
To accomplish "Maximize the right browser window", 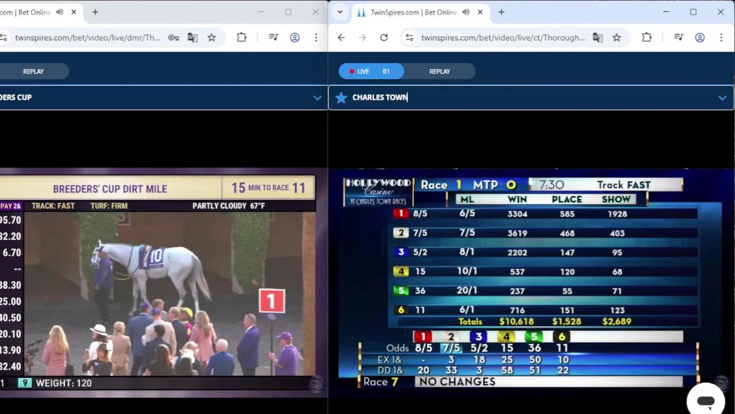I will (x=693, y=12).
